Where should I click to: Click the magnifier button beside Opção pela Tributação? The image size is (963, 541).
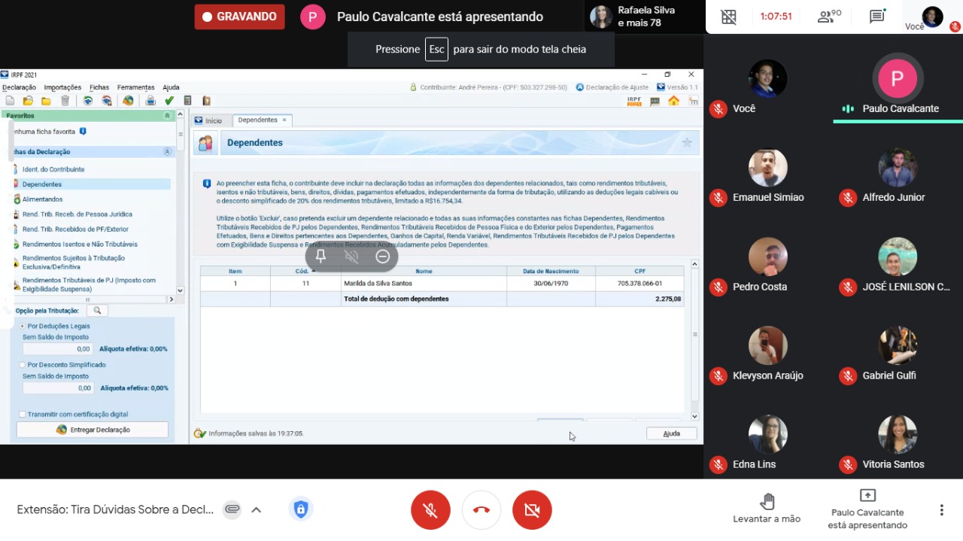coord(97,311)
